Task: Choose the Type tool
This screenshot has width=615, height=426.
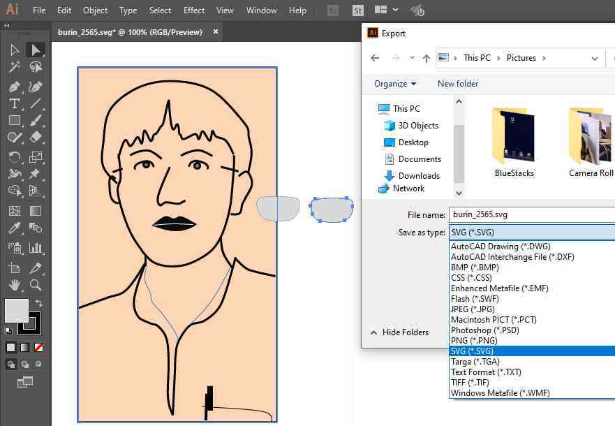Action: [14, 103]
